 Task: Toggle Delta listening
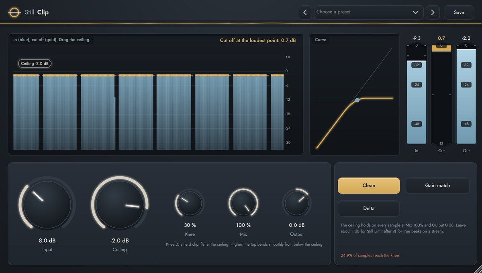tap(369, 208)
